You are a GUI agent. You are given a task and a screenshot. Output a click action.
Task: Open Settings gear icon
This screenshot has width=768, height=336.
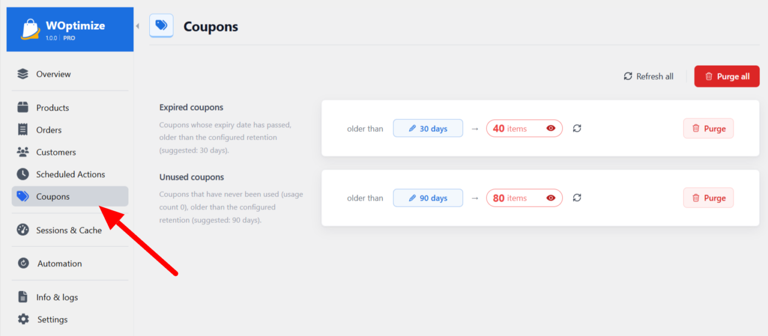(23, 319)
